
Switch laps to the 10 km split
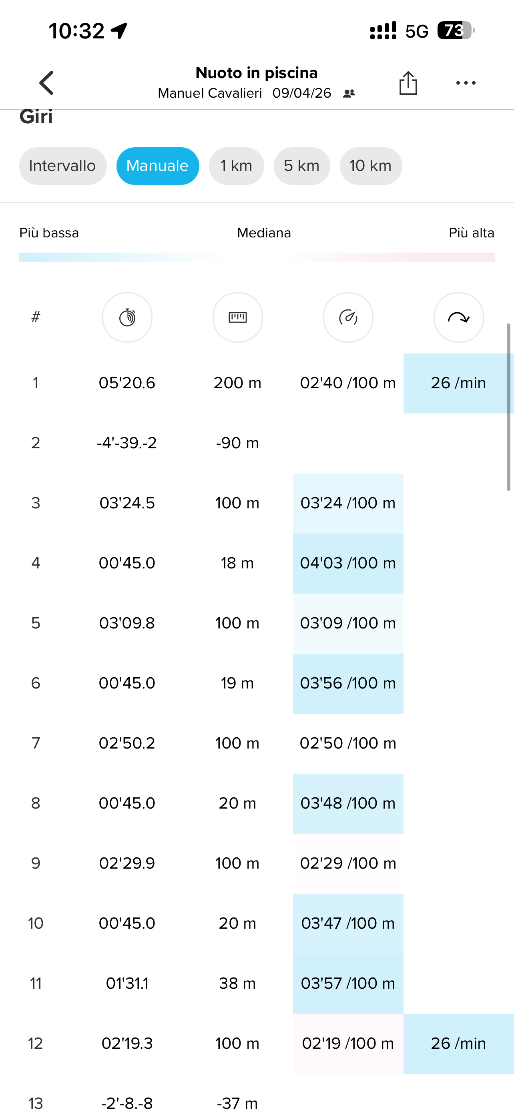coord(370,166)
